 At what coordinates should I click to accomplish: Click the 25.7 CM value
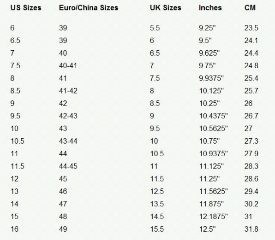(x=251, y=91)
